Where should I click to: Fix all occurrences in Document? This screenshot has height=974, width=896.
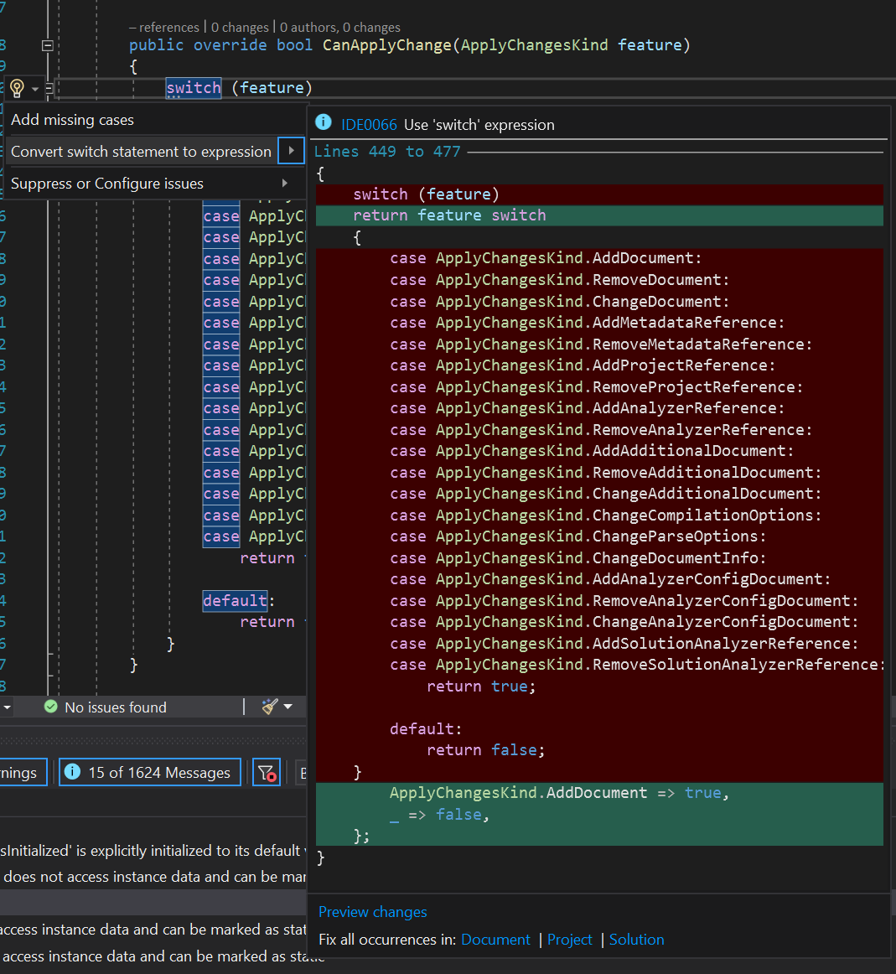[x=495, y=939]
